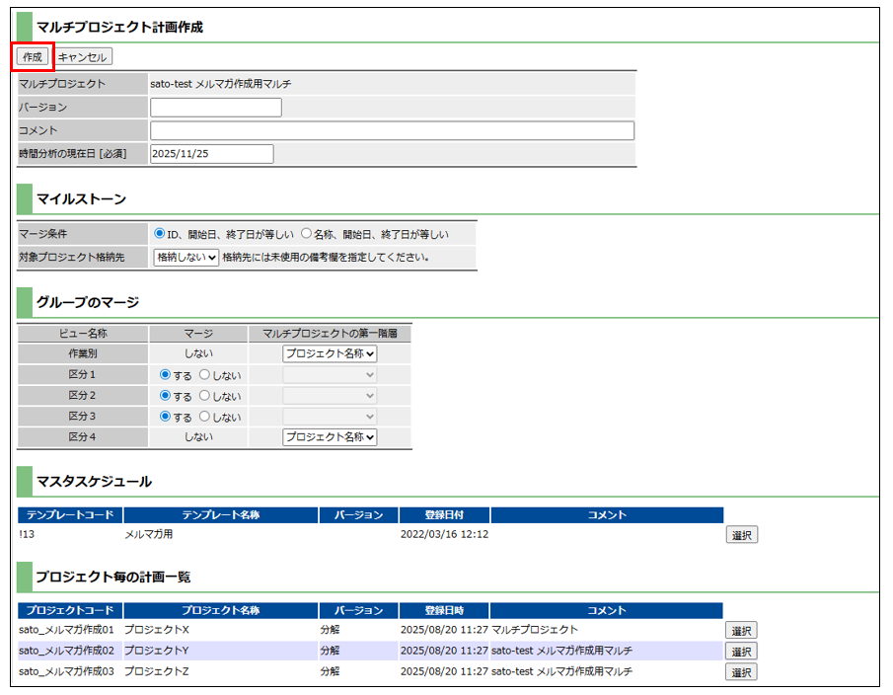This screenshot has width=893, height=695.
Task: Click 選択 for プロジェクトZ plan
Action: pos(741,672)
